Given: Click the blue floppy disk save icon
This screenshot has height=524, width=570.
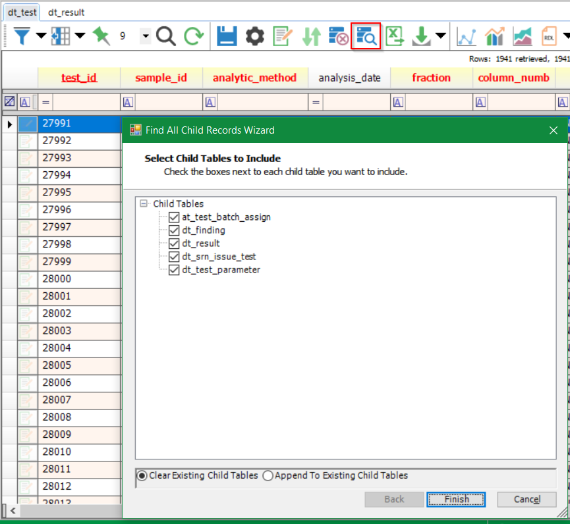Looking at the screenshot, I should pyautogui.click(x=227, y=36).
